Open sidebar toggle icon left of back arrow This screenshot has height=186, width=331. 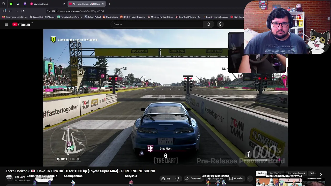click(x=4, y=11)
